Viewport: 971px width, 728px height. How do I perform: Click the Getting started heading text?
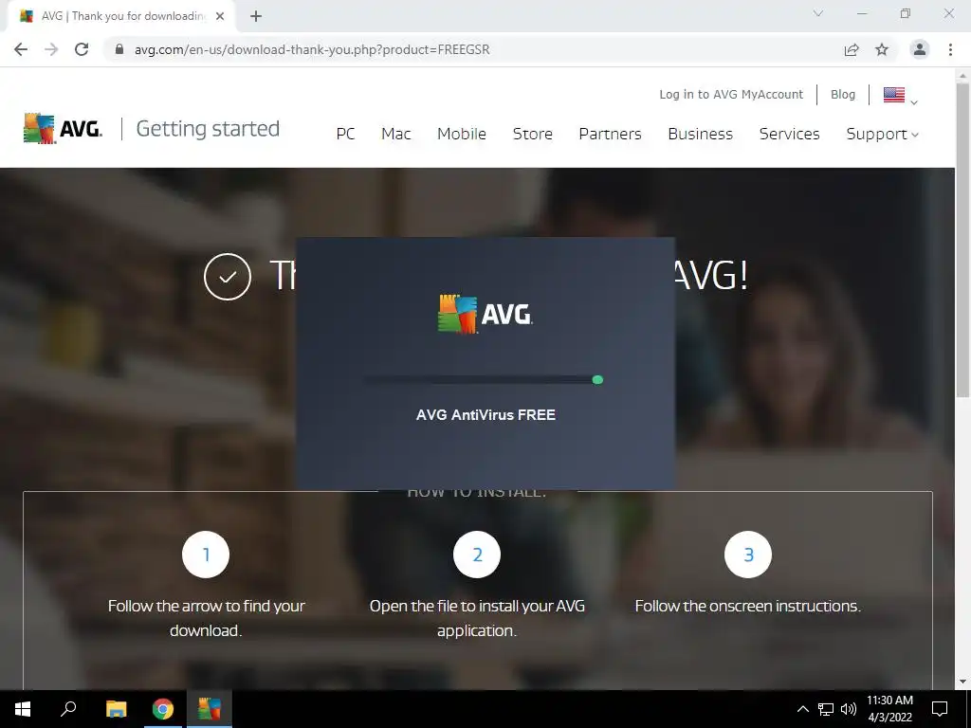[x=208, y=128]
